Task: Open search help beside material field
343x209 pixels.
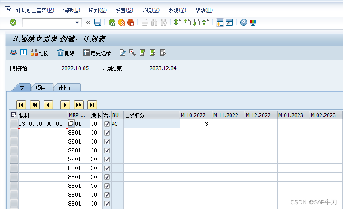Action: coord(71,124)
